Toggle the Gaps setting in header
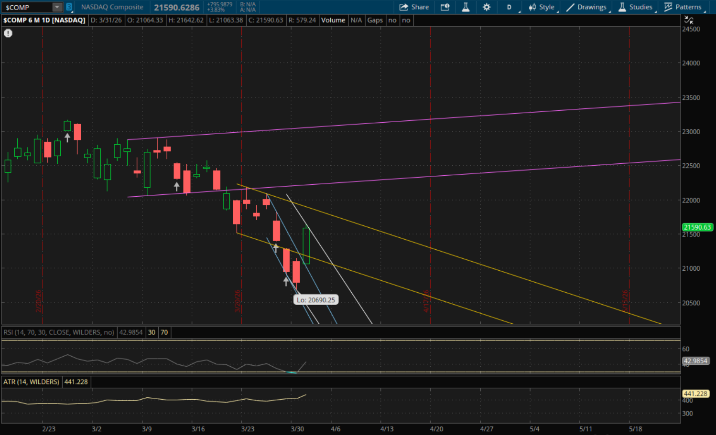The image size is (716, 435). (375, 20)
